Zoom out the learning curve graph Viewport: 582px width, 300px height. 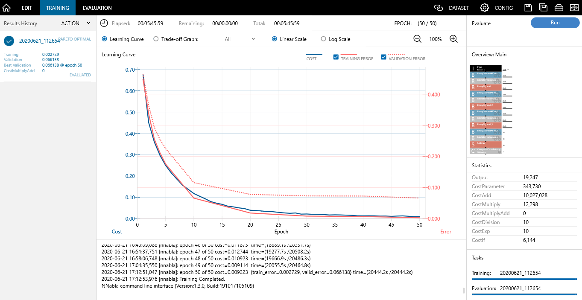point(417,39)
